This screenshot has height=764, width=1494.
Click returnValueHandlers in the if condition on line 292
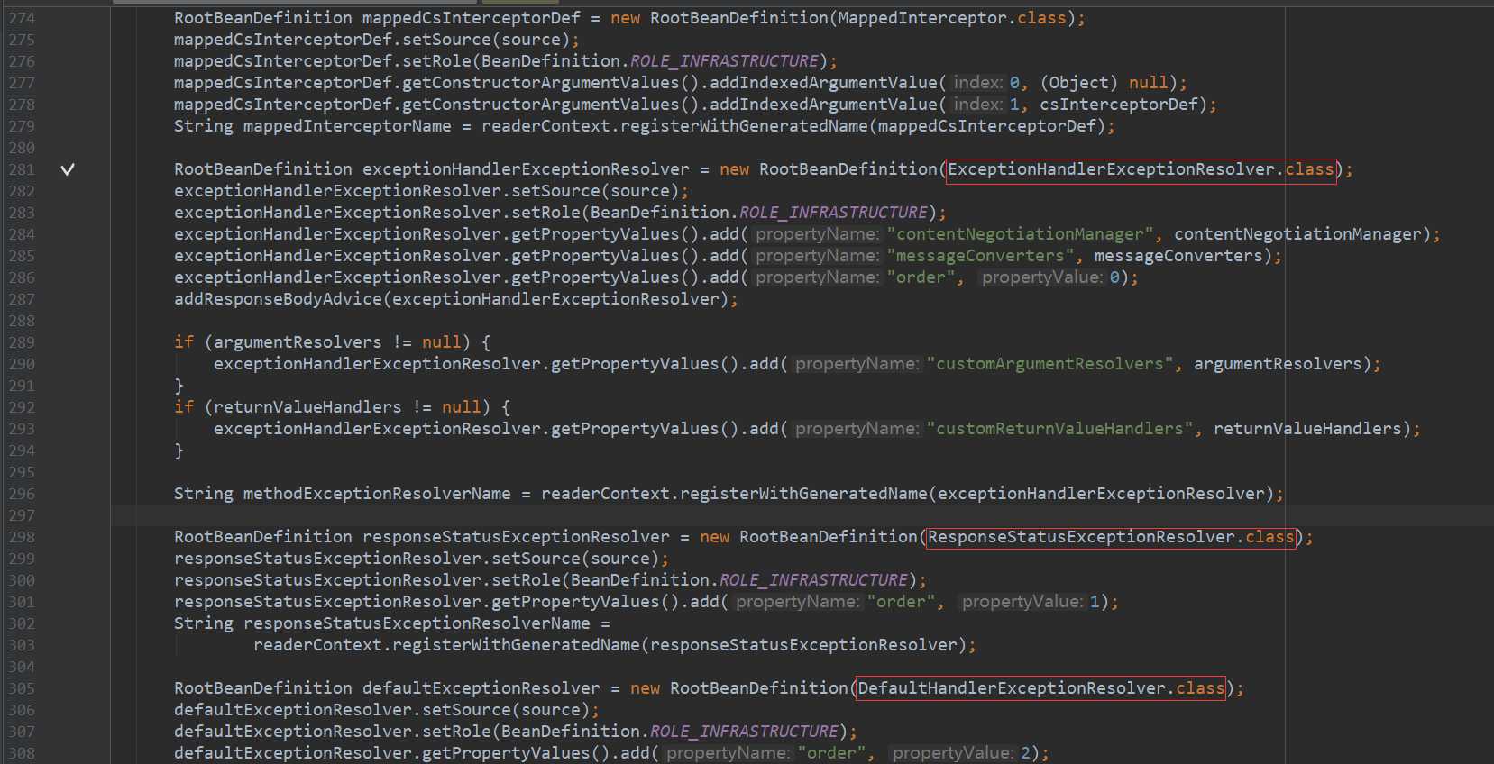tap(307, 407)
